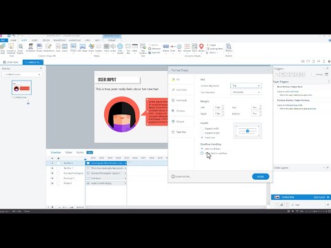Click the Icons content library button

coord(58,48)
